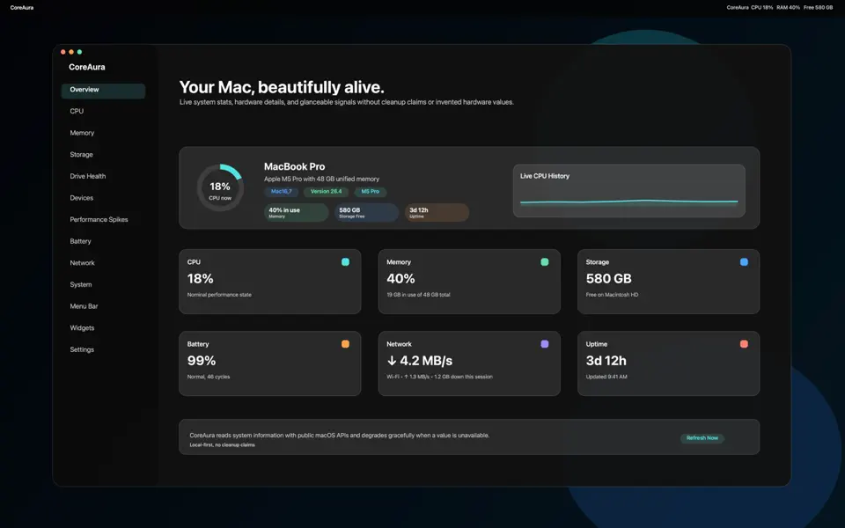The height and width of the screenshot is (528, 845).
Task: Go to Storage in sidebar
Action: 81,155
